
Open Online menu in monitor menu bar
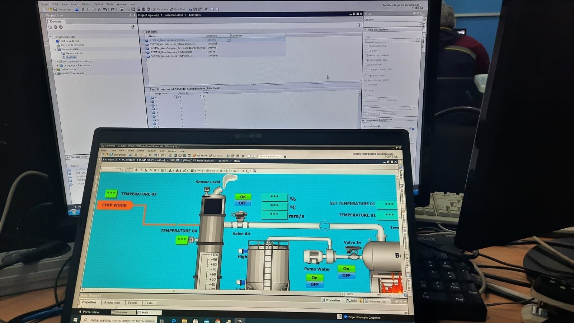(x=86, y=4)
